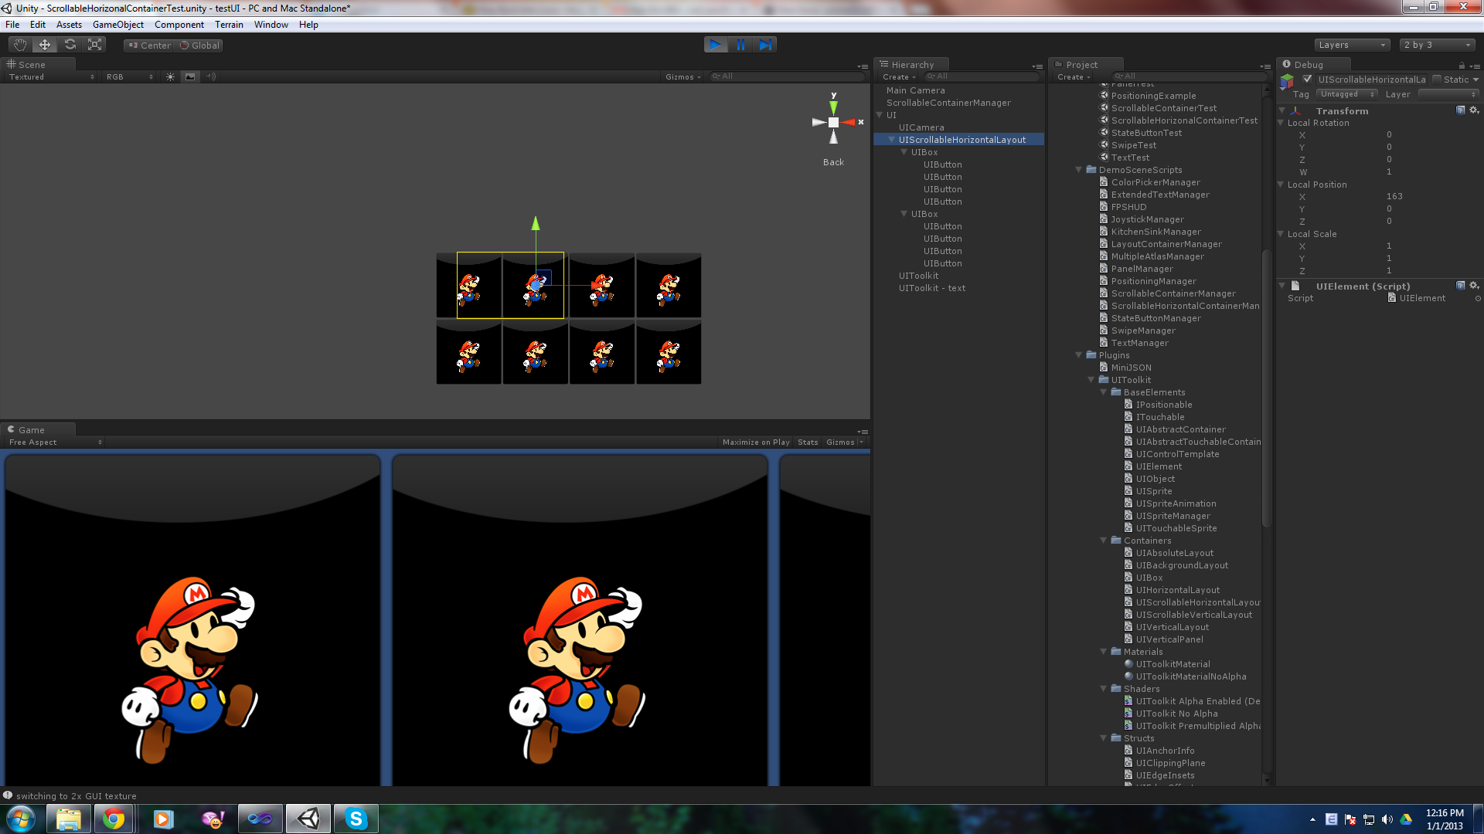Open the Layer dropdown in Inspector
This screenshot has height=834, width=1484.
[1448, 94]
